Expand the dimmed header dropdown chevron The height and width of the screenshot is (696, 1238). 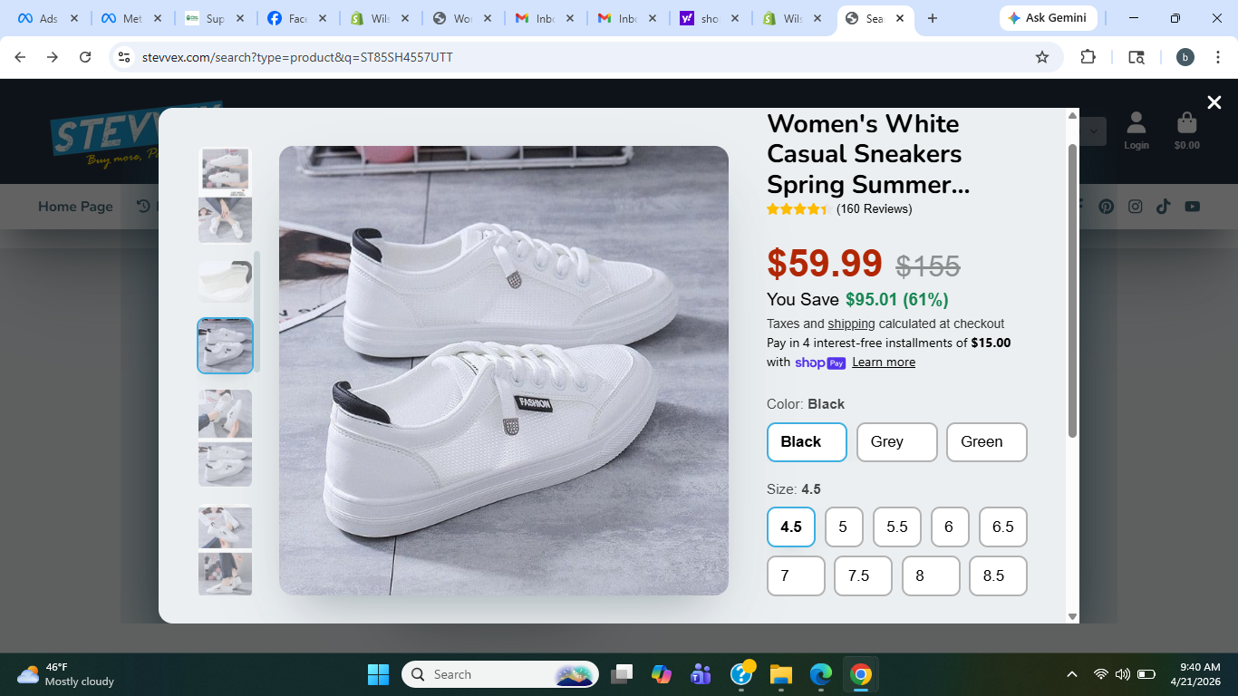click(1094, 131)
